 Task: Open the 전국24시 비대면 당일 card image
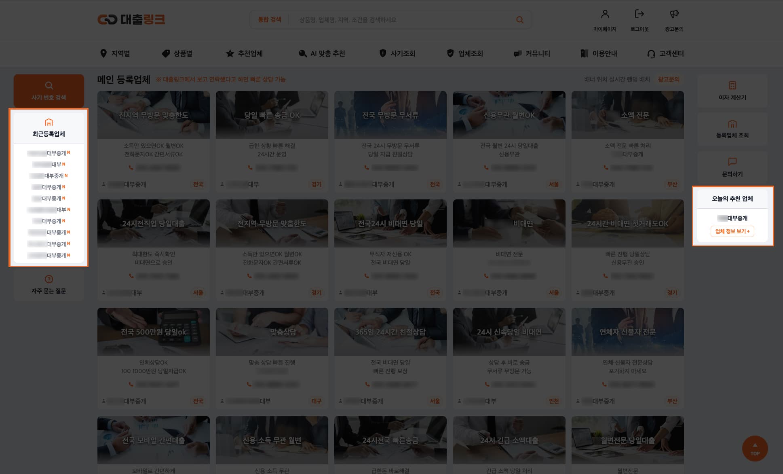click(x=390, y=223)
